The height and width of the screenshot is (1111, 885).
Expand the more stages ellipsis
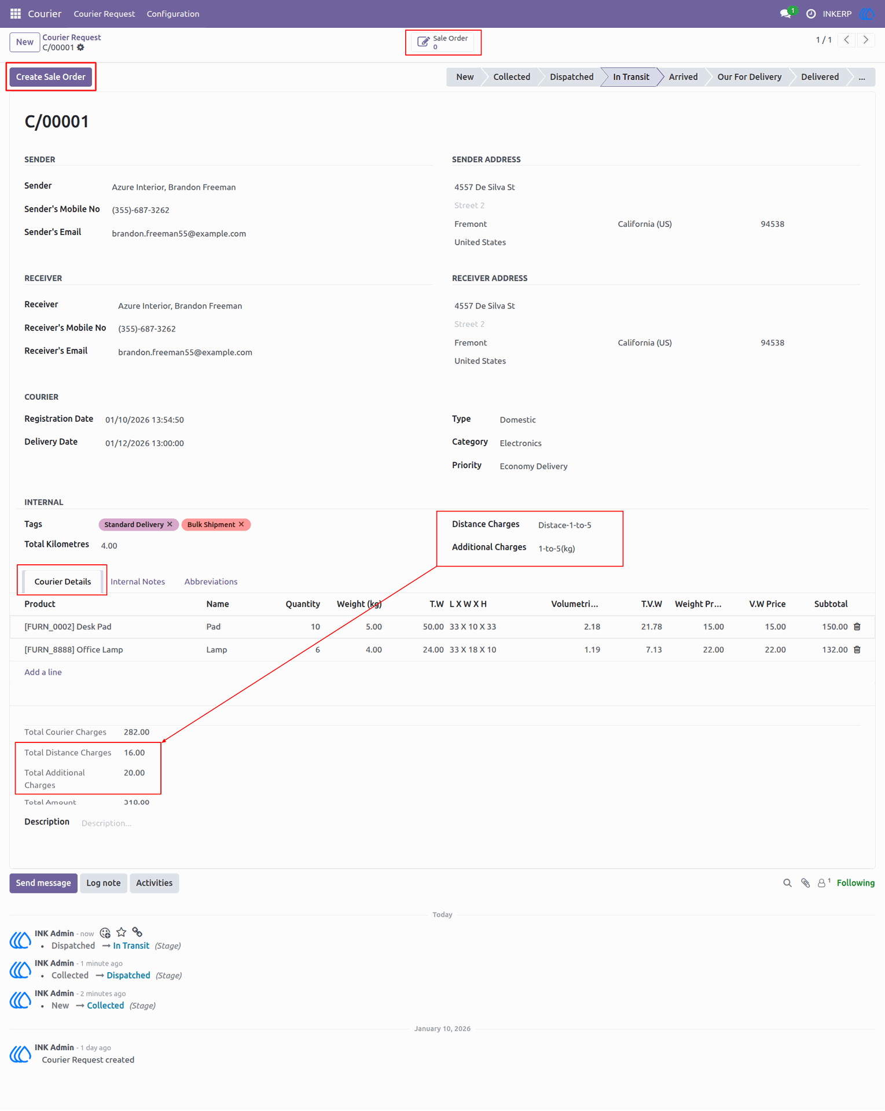pos(861,77)
